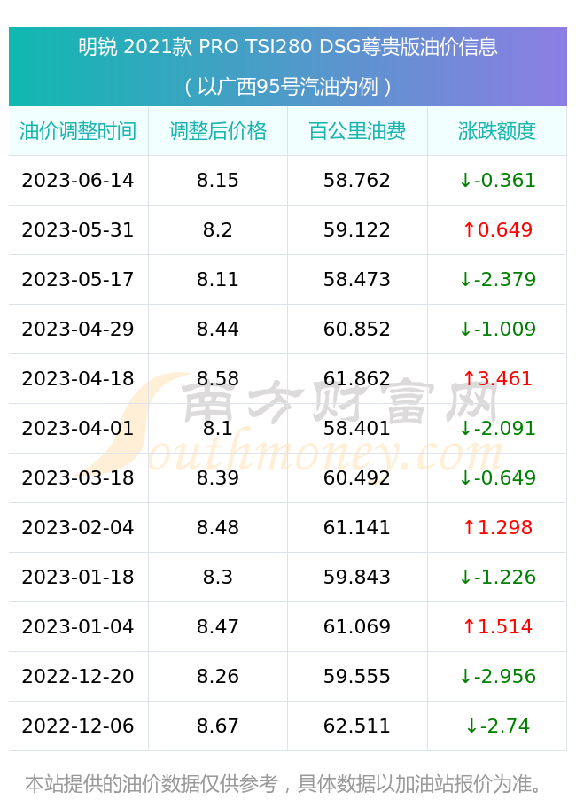Click the green down arrow value -0.361

[x=497, y=180]
